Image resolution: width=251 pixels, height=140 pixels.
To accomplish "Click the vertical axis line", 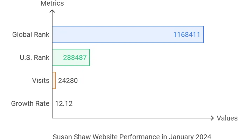I will pos(52,64).
